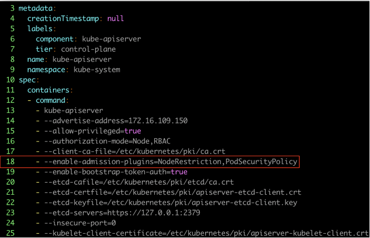Click line number 25 in the gutter
Image resolution: width=370 pixels, height=238 pixels.
coord(10,233)
